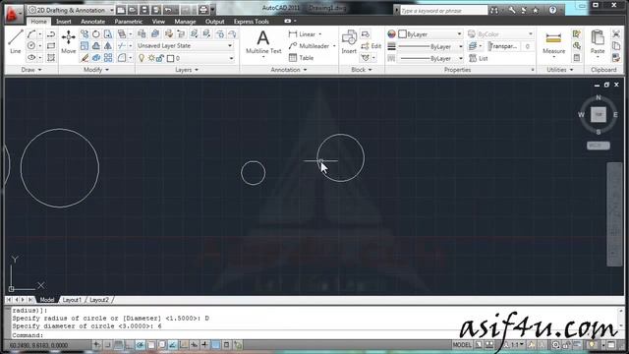
Task: Expand the Draw panel
Action: 31,70
